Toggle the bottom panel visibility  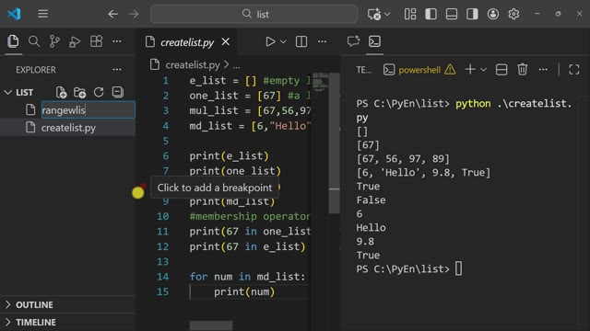coord(452,15)
